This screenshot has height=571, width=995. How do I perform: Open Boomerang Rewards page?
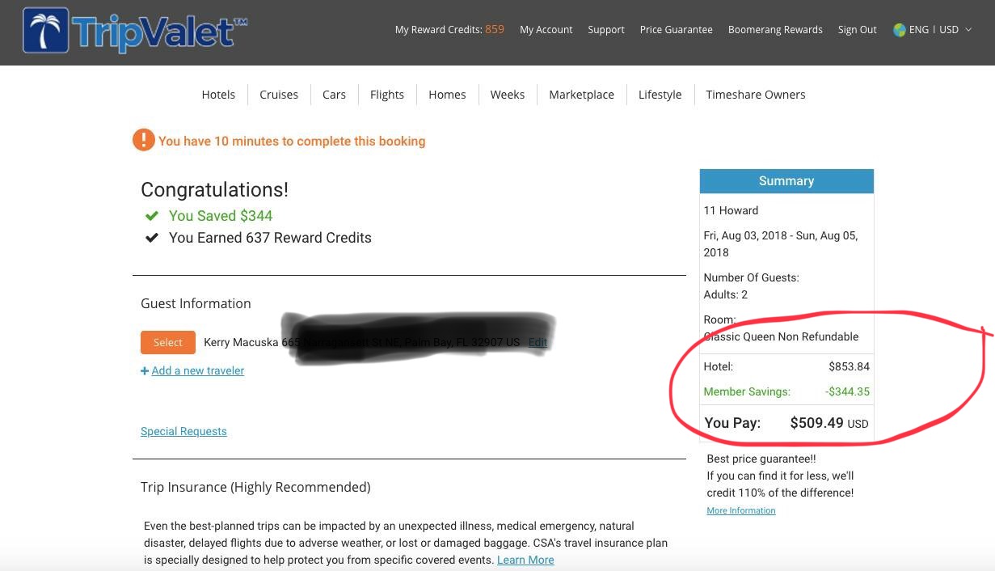[775, 30]
